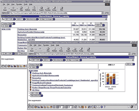This screenshot has width=139, height=111.
Task: Click Home button in rear browser window
Action: (34, 9)
